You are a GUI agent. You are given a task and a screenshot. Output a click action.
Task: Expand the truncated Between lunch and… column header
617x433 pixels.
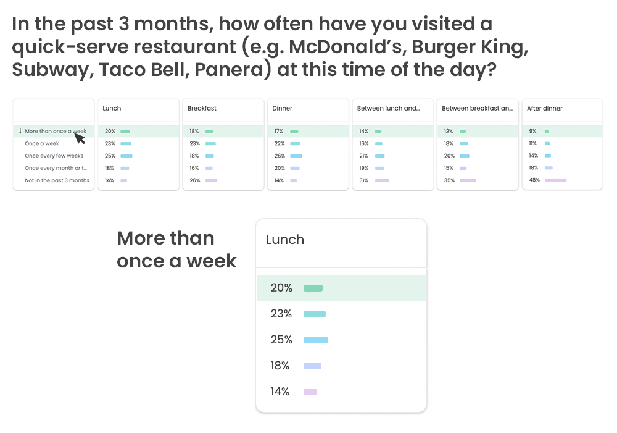tap(388, 108)
